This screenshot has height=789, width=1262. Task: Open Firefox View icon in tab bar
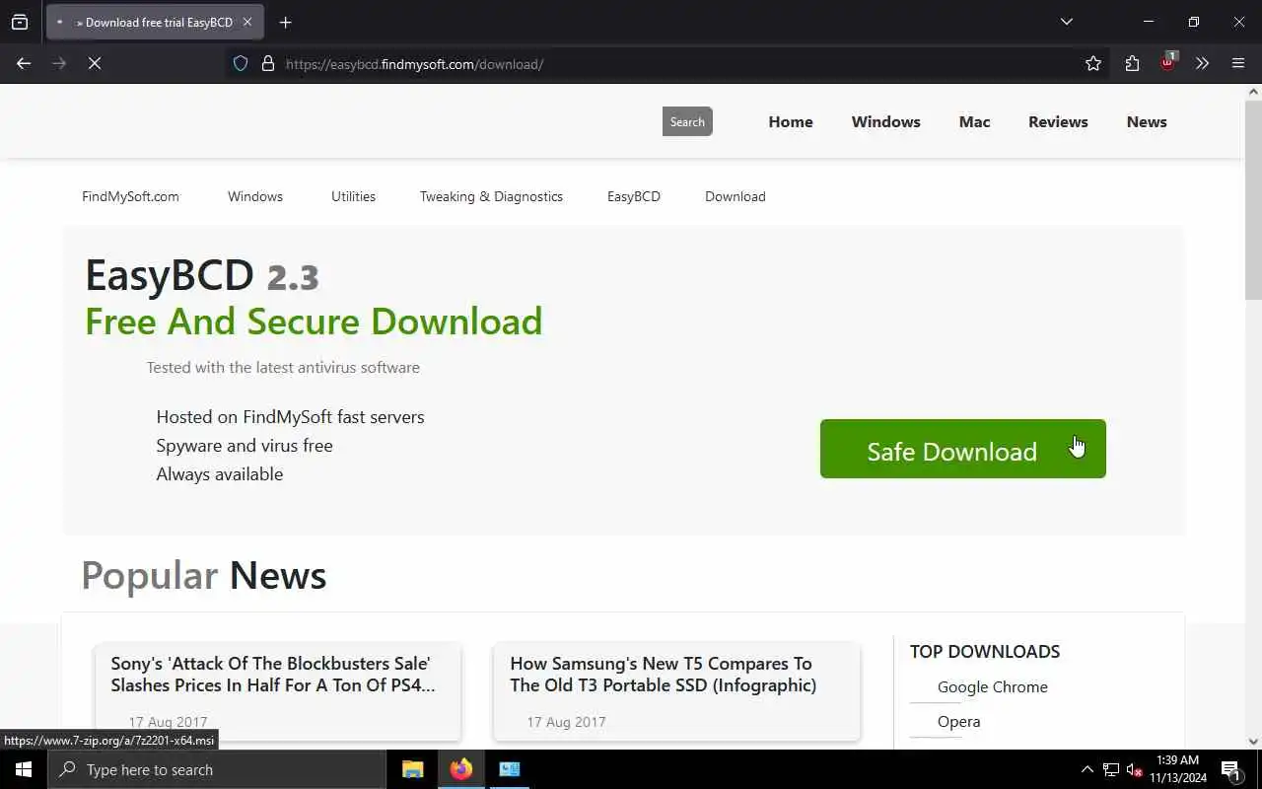tap(20, 22)
